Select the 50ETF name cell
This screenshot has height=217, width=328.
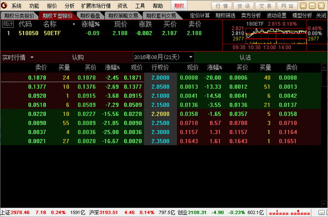[52, 33]
